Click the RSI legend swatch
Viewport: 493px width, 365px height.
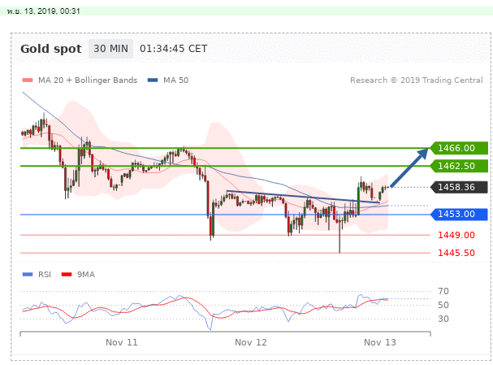[x=28, y=275]
